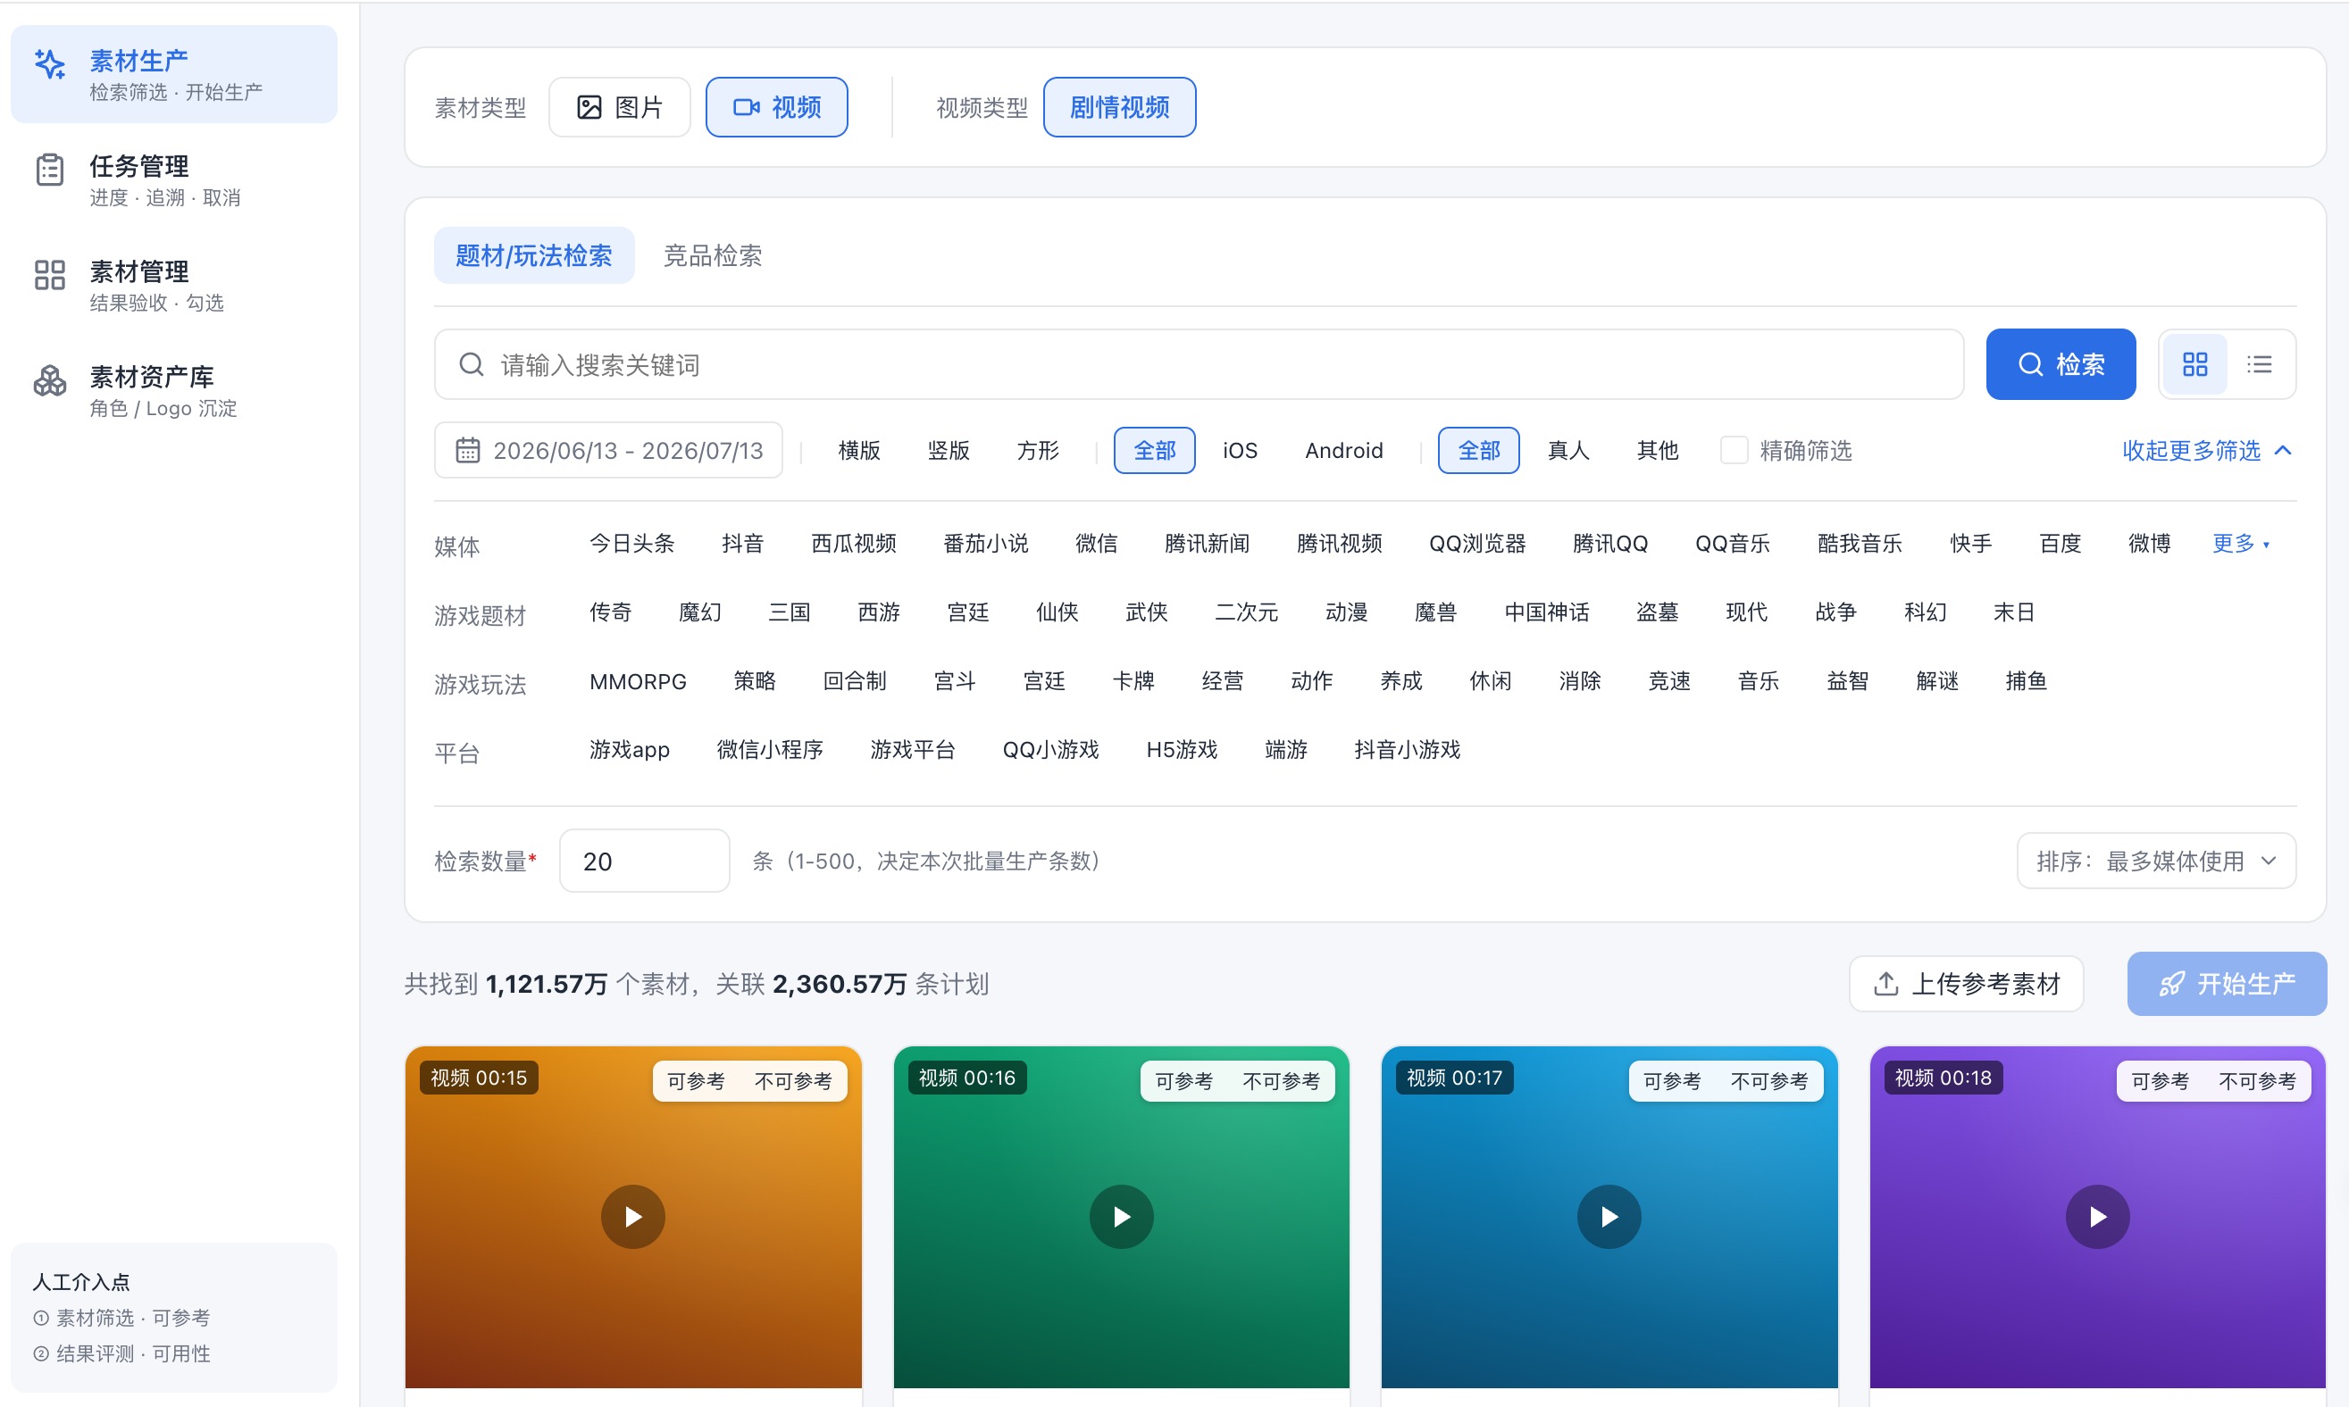Select Android system filter
The height and width of the screenshot is (1407, 2349).
(x=1344, y=450)
